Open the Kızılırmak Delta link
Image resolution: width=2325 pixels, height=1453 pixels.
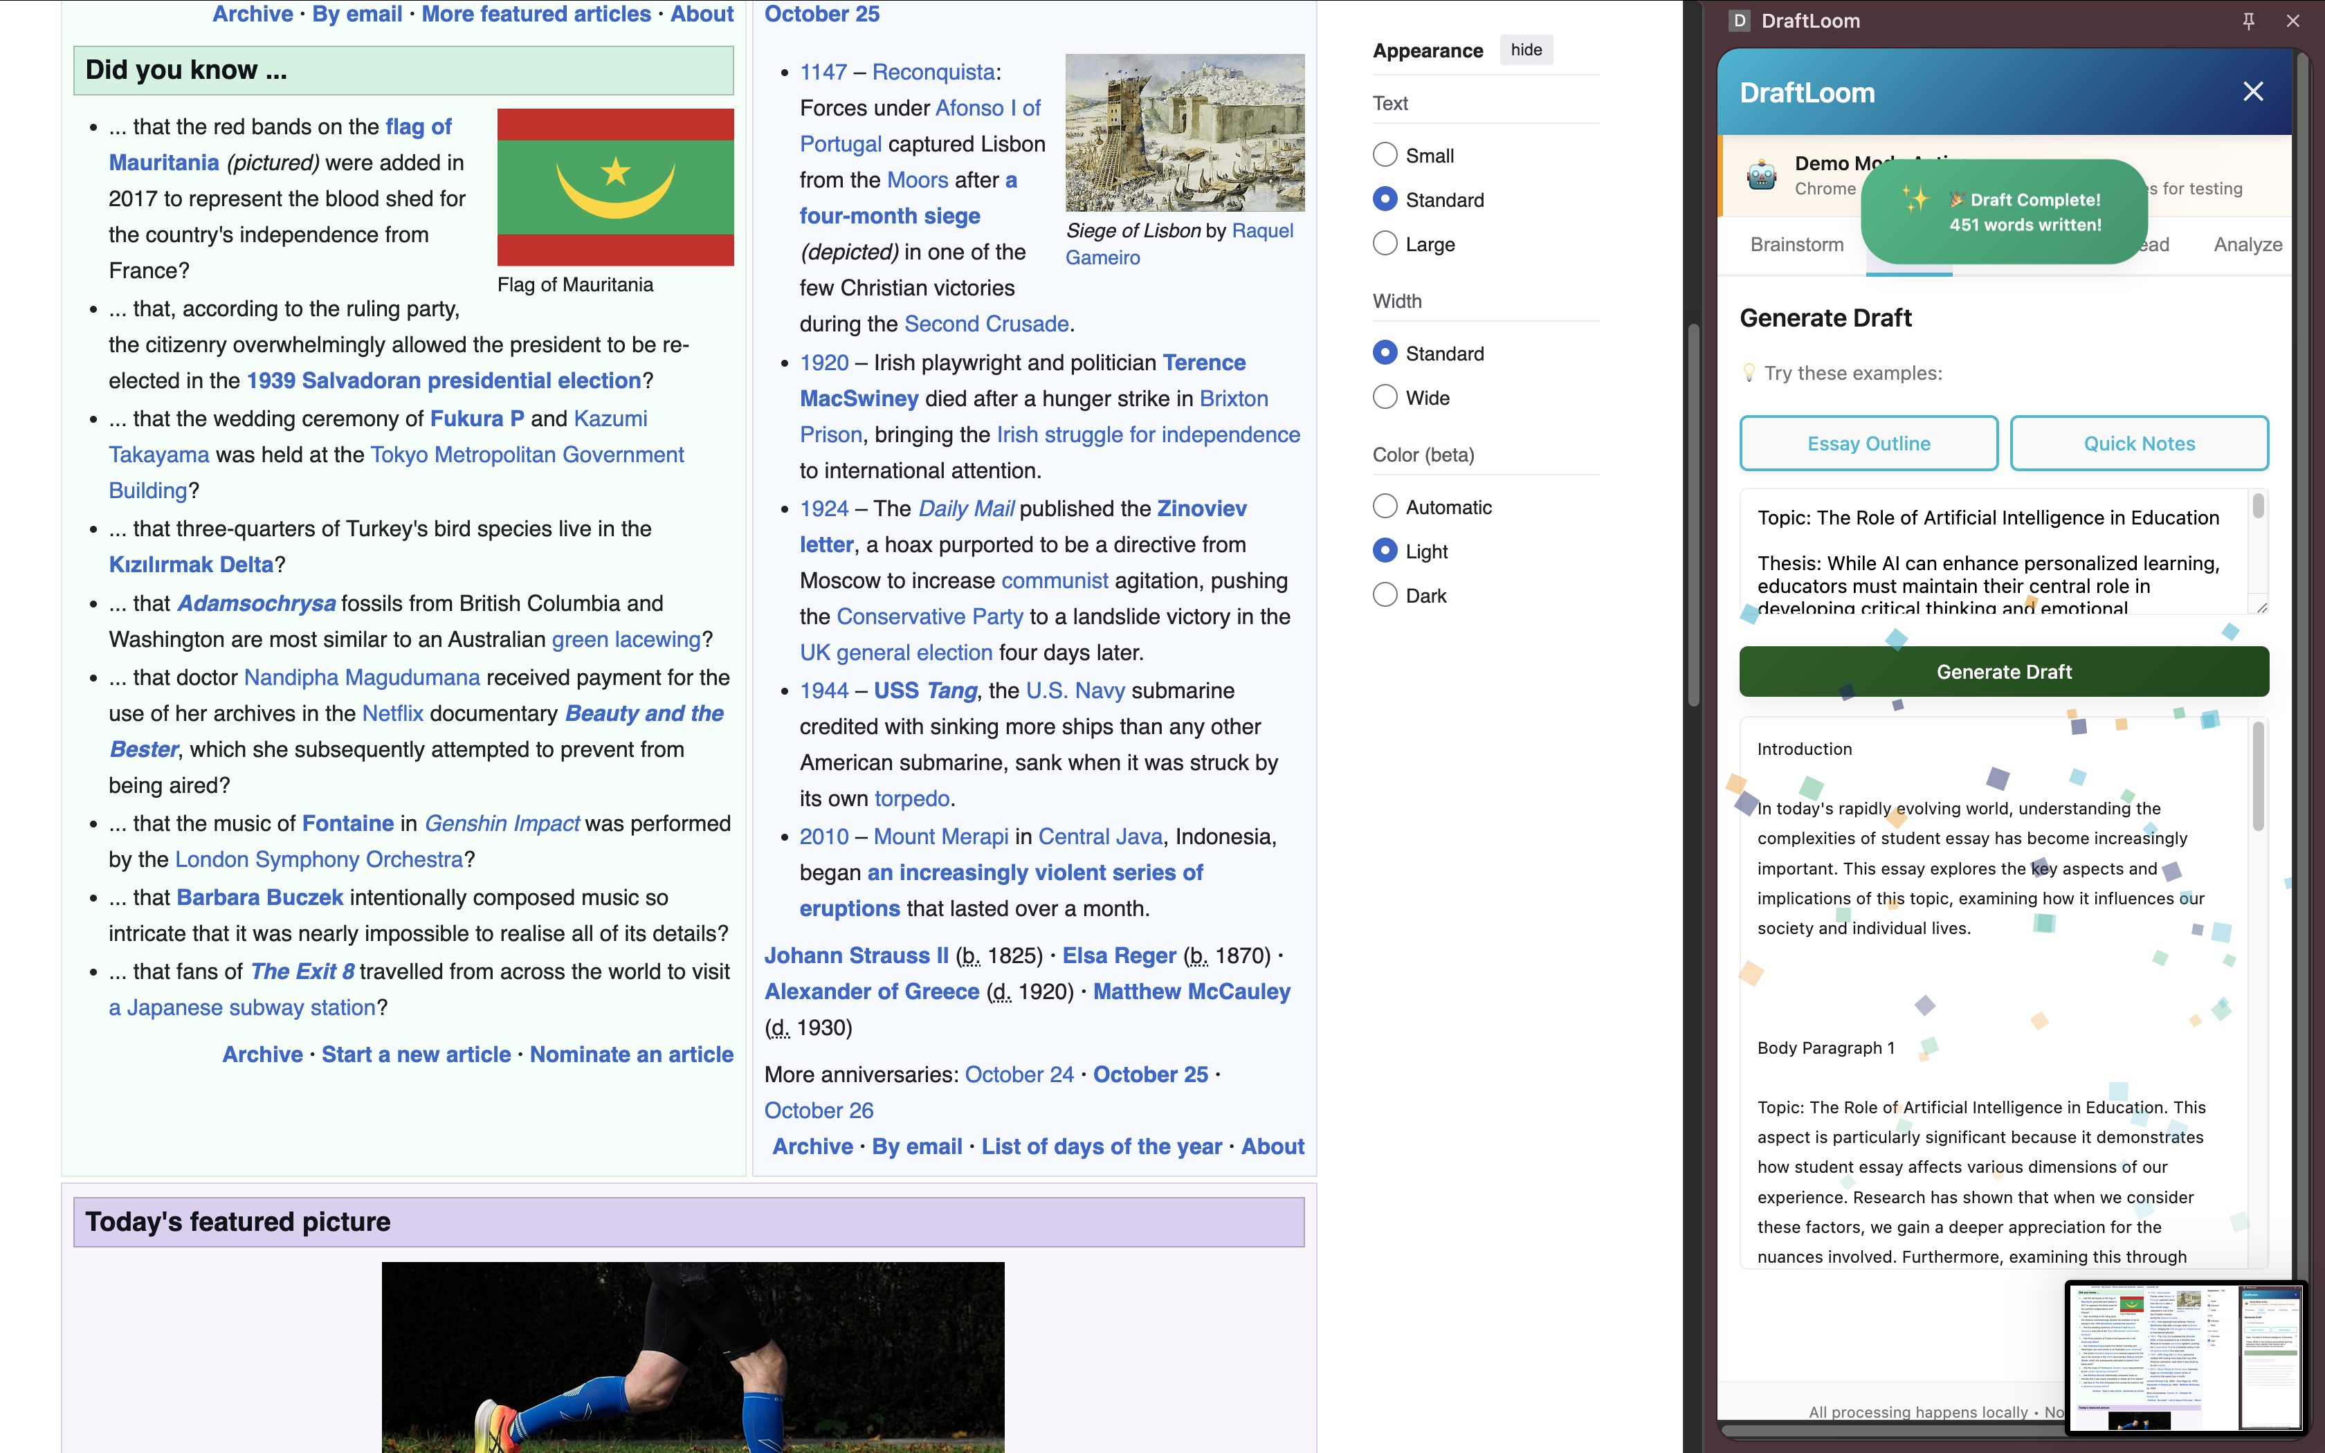[191, 564]
